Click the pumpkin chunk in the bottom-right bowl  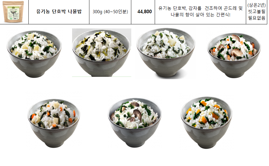215,115
